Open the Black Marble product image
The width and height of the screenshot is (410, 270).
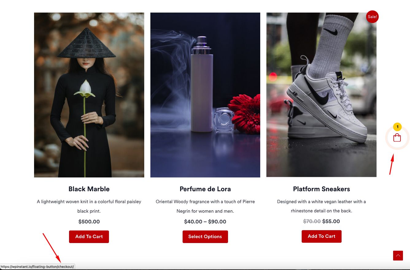[89, 95]
